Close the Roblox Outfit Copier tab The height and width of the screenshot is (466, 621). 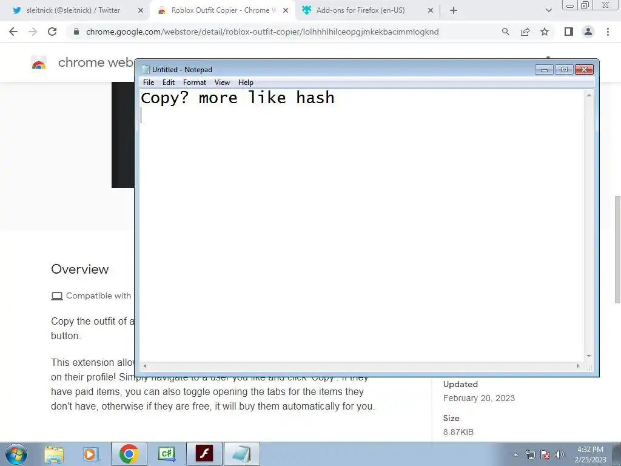click(286, 10)
